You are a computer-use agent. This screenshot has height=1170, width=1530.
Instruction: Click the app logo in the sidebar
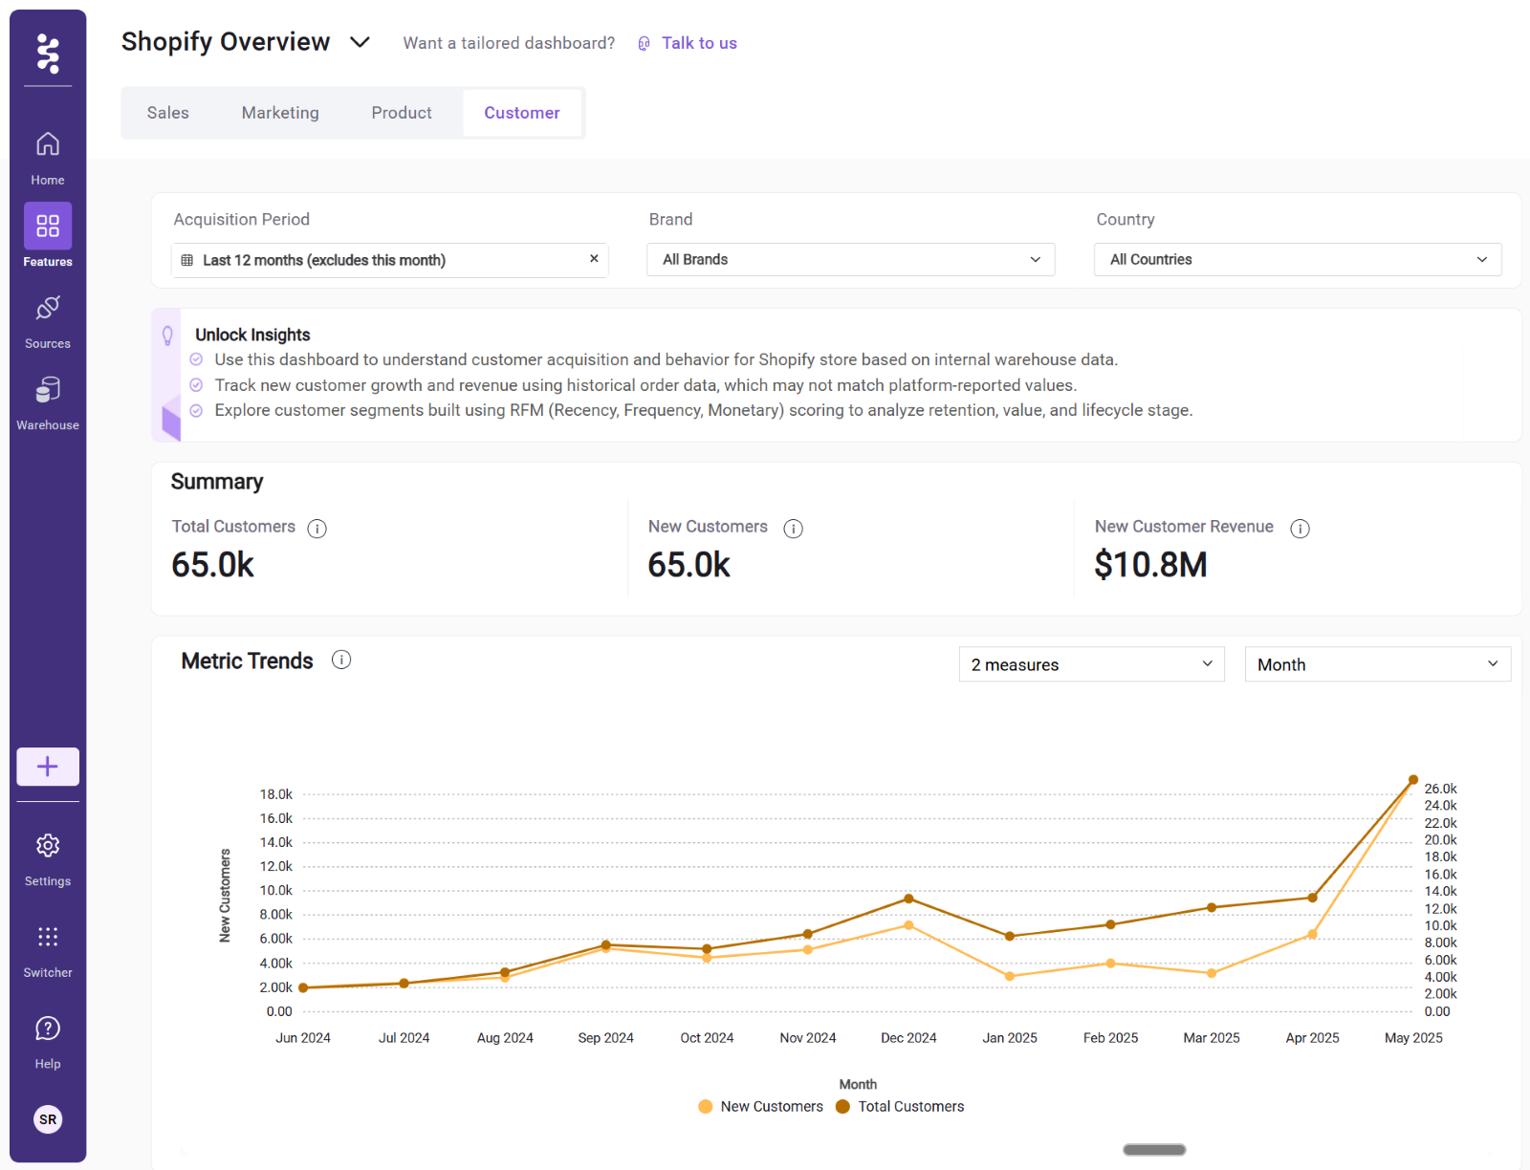coord(48,53)
